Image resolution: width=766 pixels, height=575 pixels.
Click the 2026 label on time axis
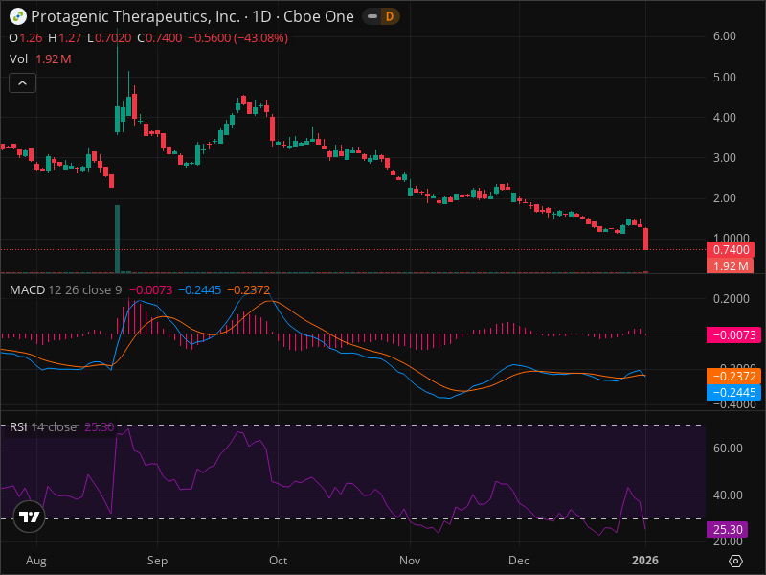[645, 561]
